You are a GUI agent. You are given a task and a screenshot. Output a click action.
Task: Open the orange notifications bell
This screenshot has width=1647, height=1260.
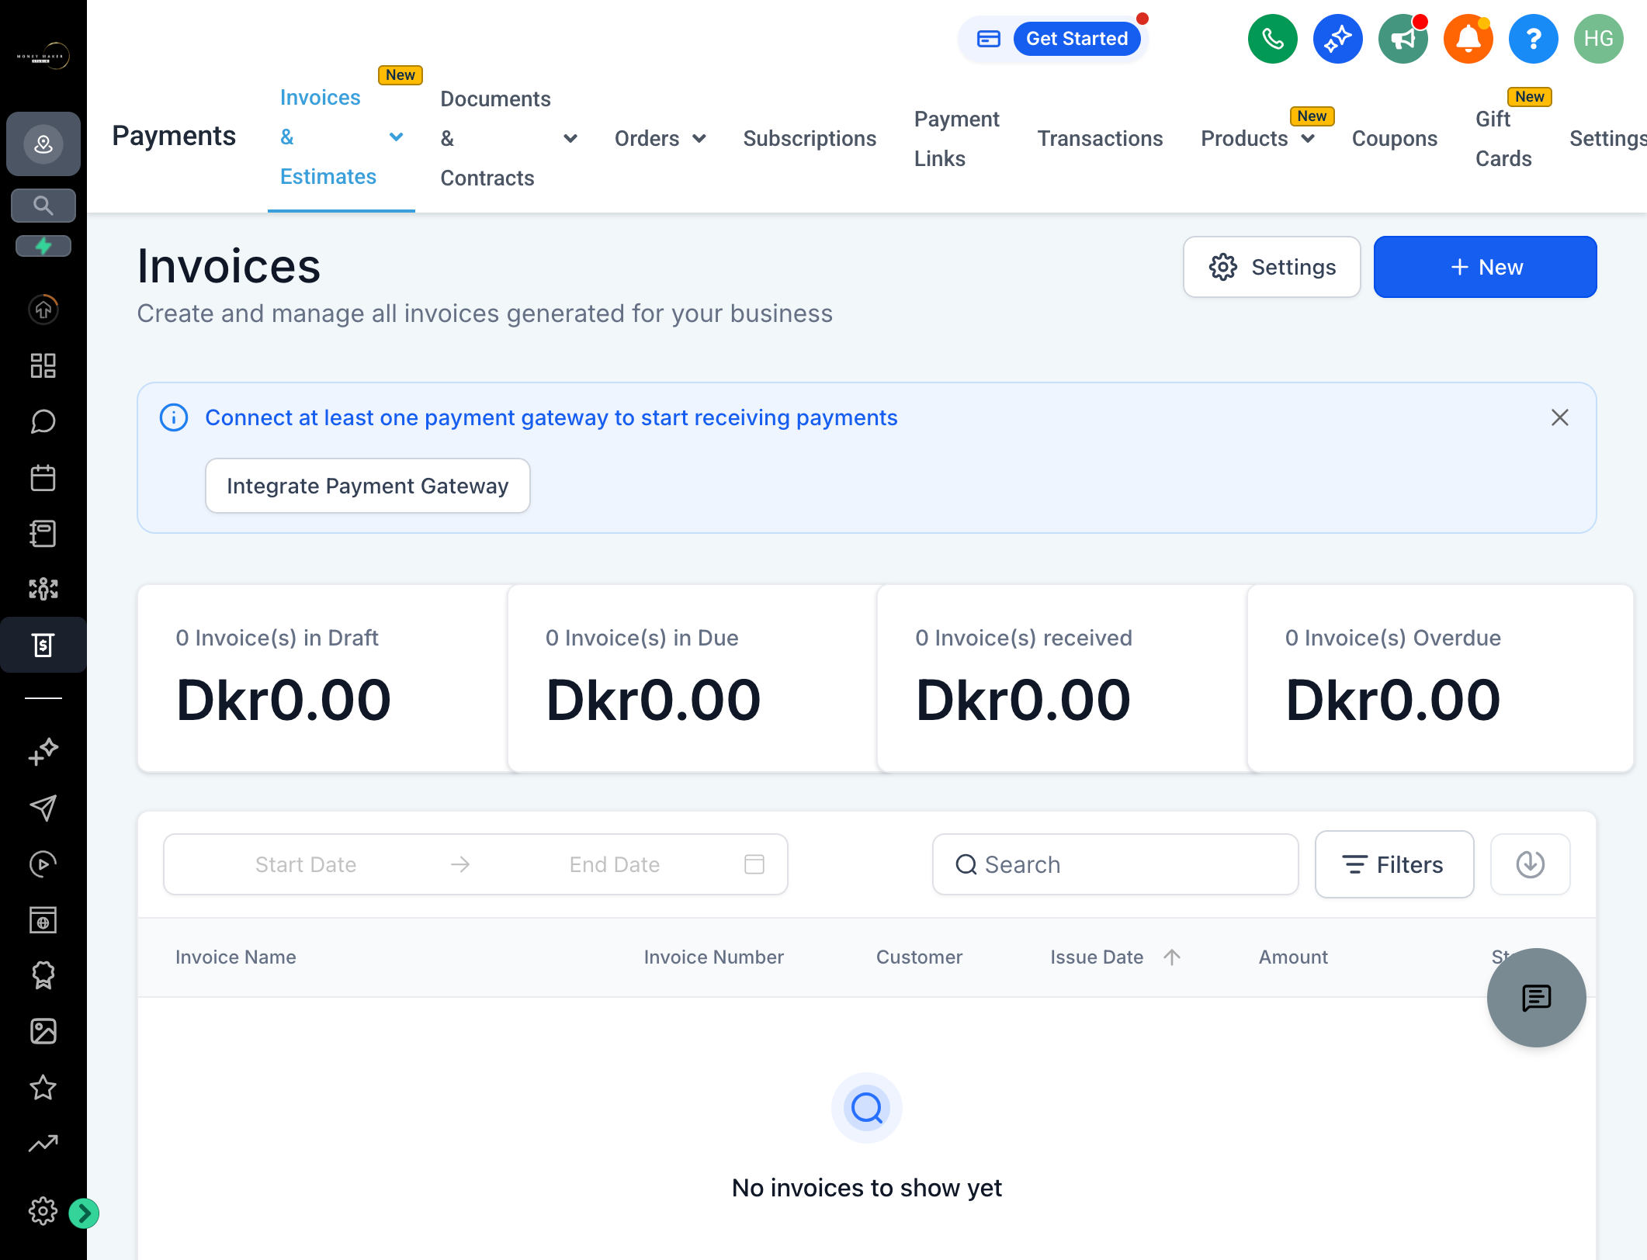(1468, 39)
